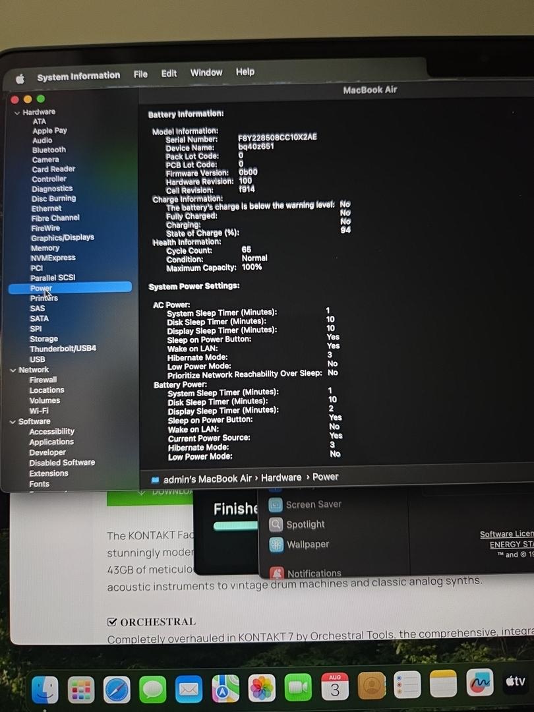Viewport: 534px width, 712px height.
Task: Click the computer icon in the path bar
Action: 156,479
